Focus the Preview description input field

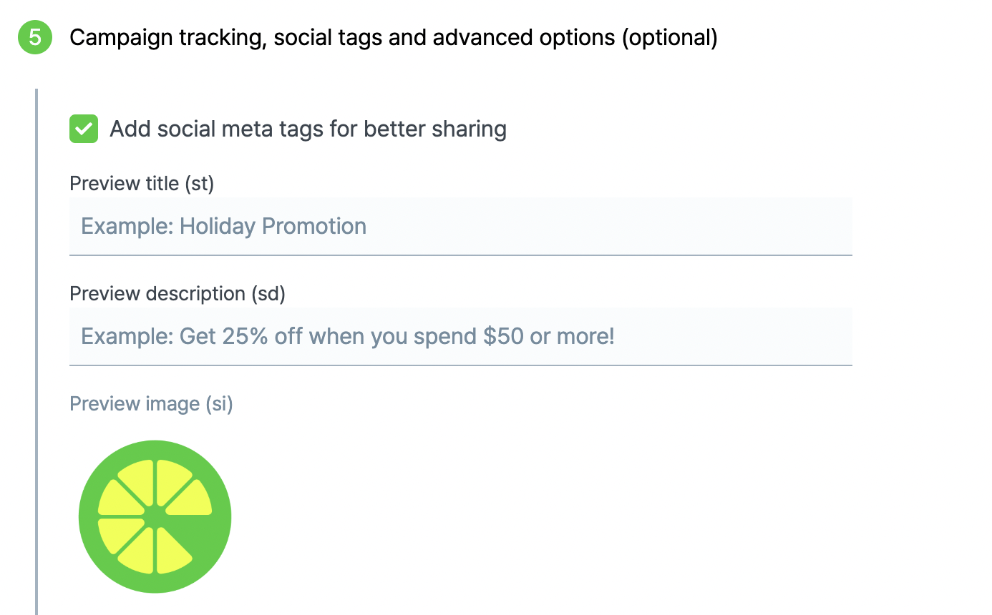pyautogui.click(x=461, y=336)
